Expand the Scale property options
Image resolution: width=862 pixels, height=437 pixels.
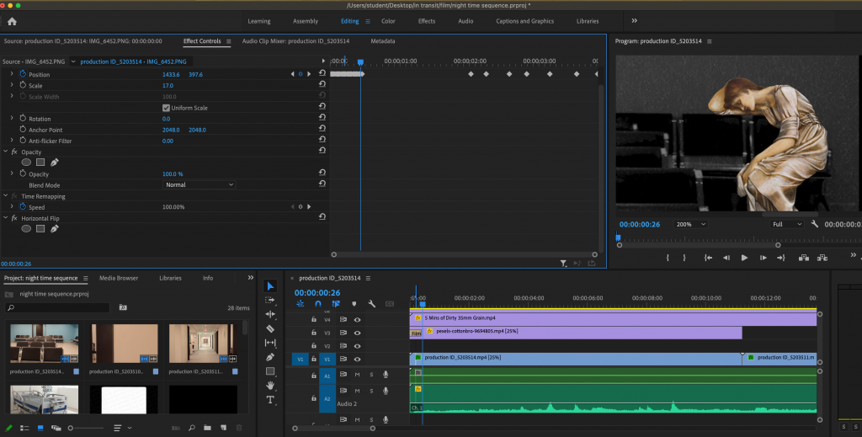[x=12, y=85]
